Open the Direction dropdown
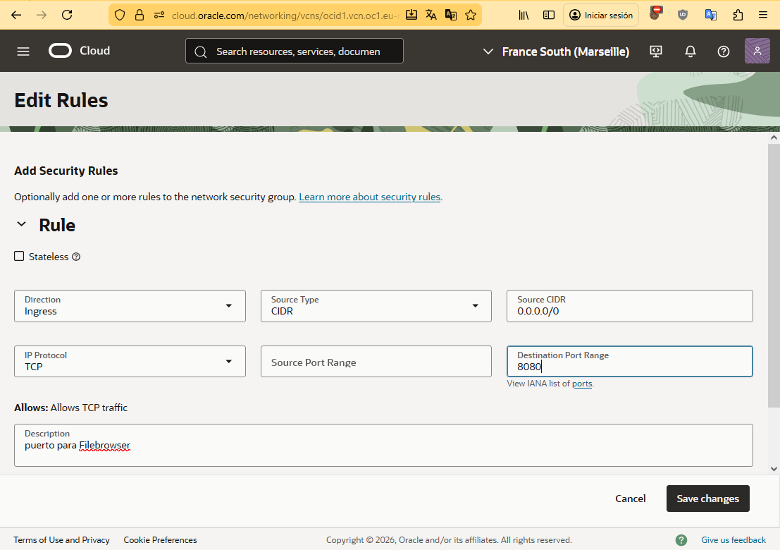The height and width of the screenshot is (550, 780). point(130,306)
